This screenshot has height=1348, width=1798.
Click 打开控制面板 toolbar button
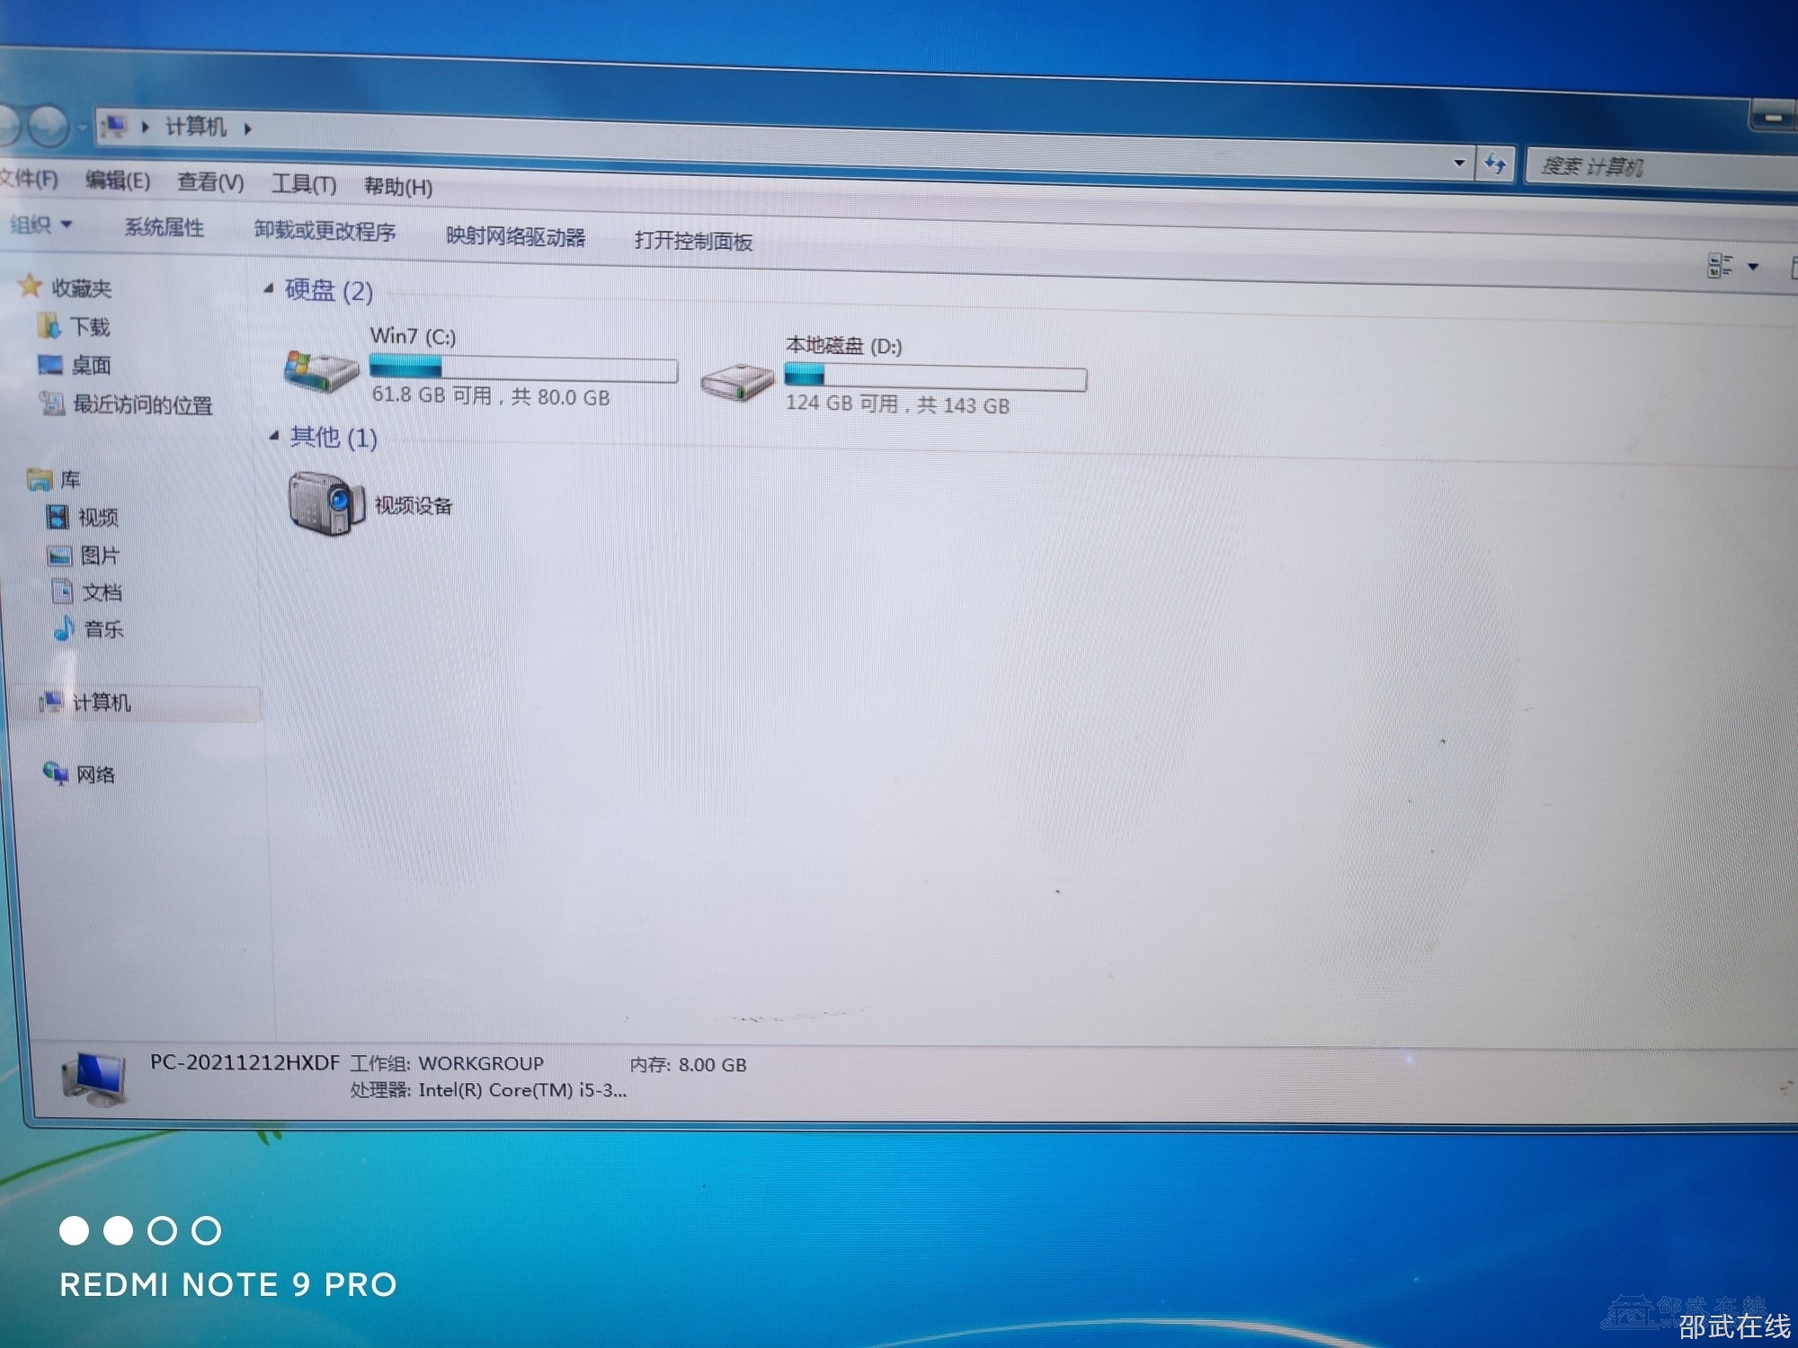[x=692, y=241]
